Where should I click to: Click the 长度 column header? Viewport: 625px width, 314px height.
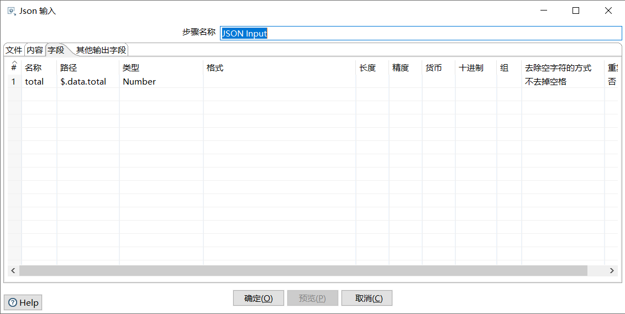point(372,68)
